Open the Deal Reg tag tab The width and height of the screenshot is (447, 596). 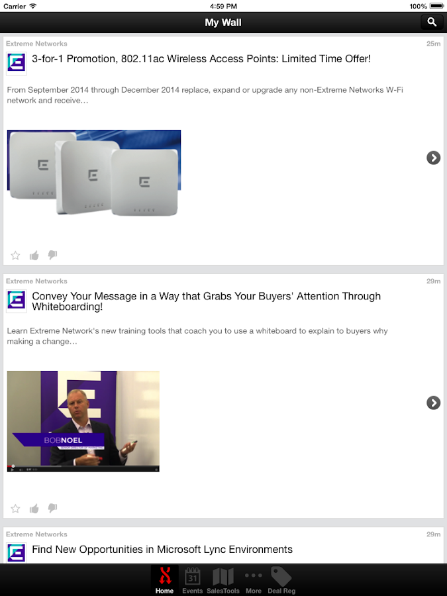tap(281, 580)
